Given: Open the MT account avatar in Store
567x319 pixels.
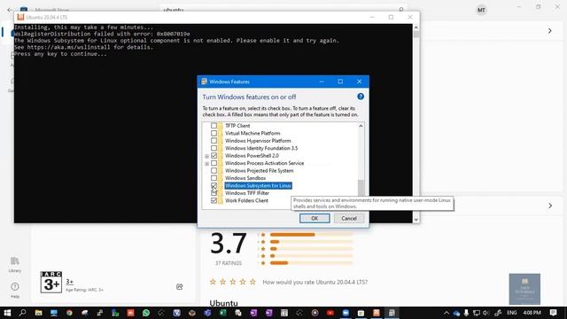Looking at the screenshot, I should tap(481, 10).
